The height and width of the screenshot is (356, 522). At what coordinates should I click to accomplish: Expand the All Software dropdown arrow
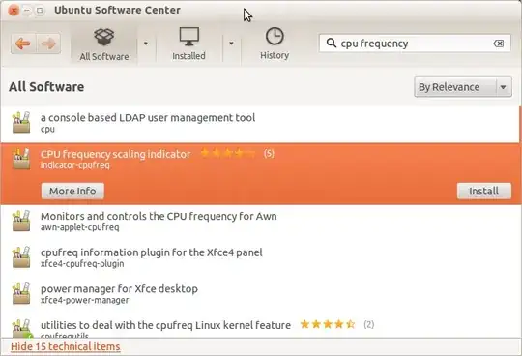pos(145,44)
